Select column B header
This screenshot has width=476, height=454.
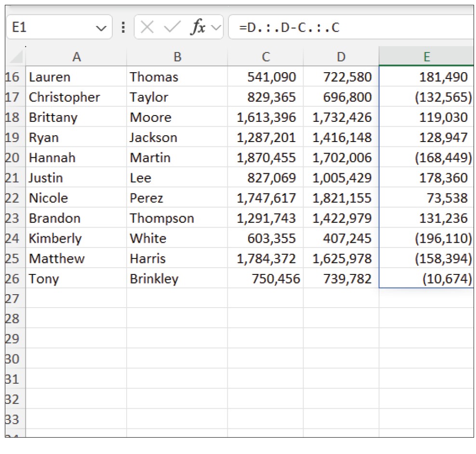177,57
